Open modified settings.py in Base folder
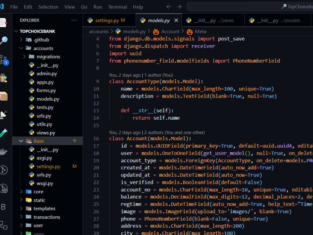The height and width of the screenshot is (235, 313). [x=48, y=166]
